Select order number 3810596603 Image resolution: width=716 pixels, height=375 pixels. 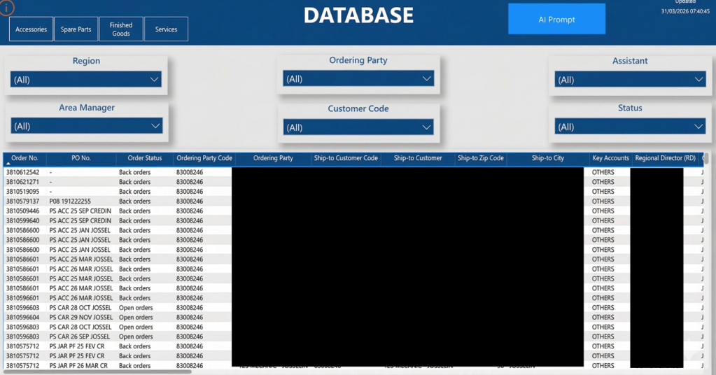(23, 308)
